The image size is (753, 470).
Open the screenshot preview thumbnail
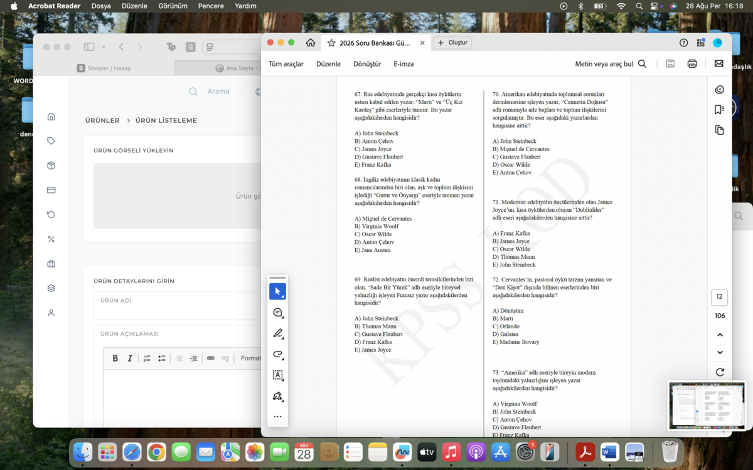(x=706, y=405)
